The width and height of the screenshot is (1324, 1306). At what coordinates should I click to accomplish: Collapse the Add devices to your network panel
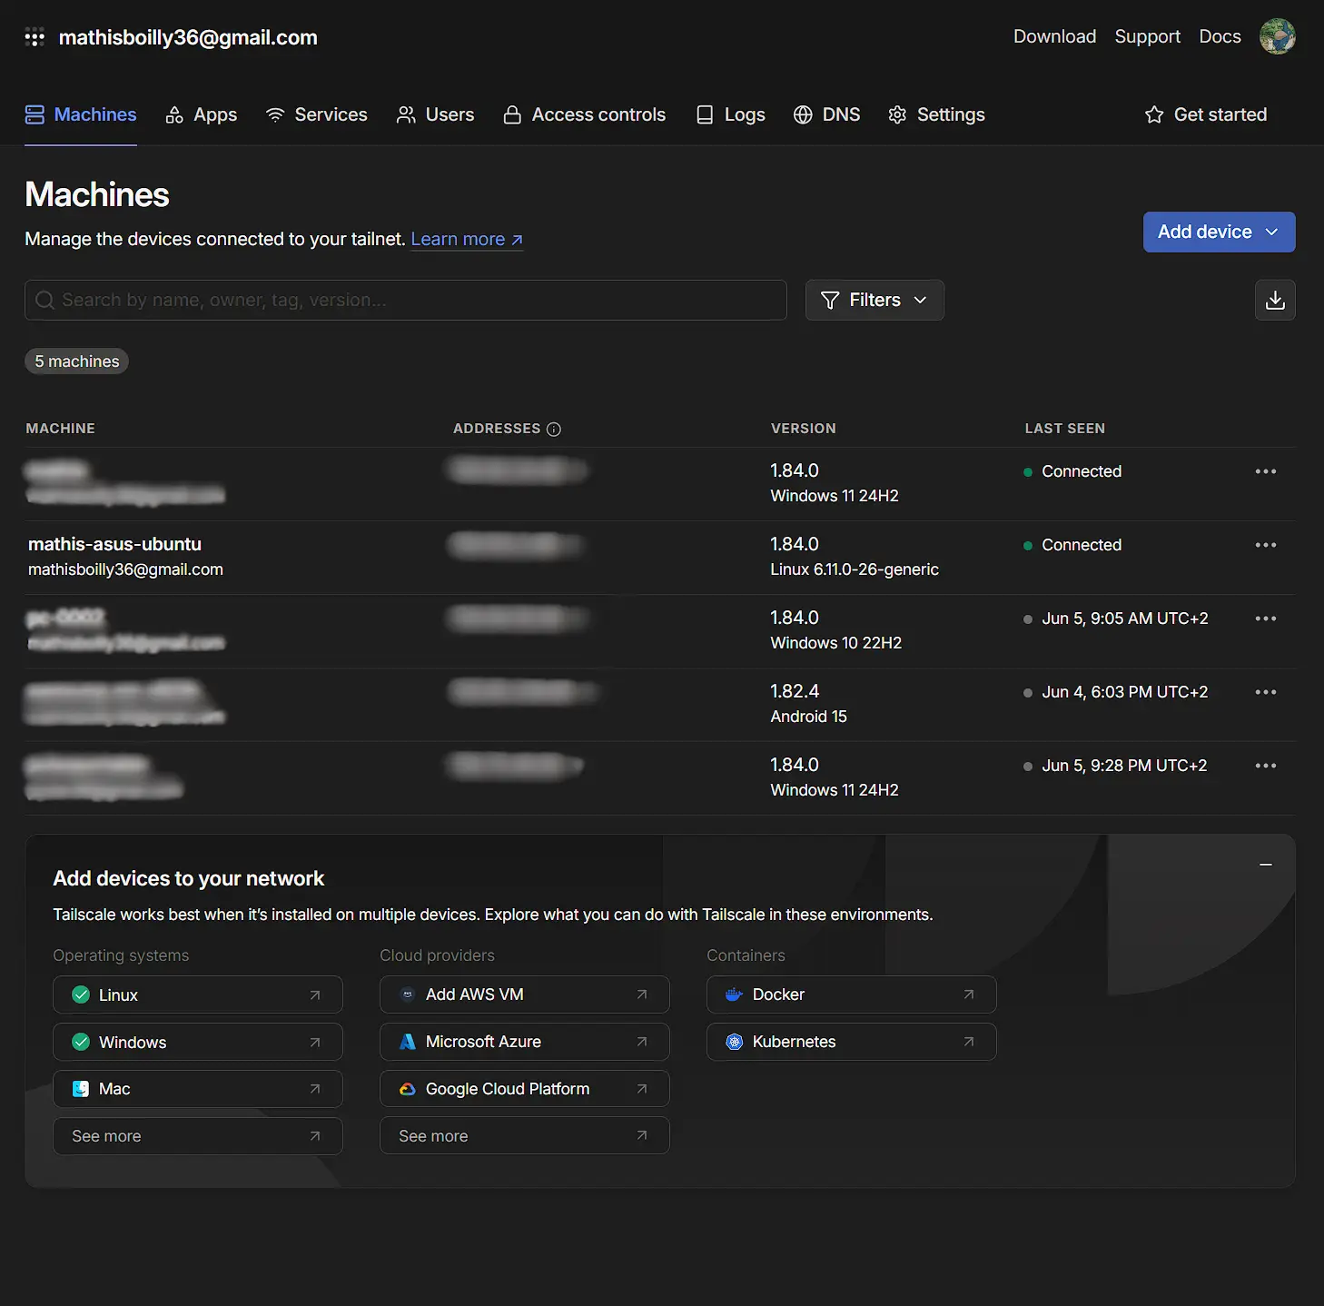[1265, 865]
